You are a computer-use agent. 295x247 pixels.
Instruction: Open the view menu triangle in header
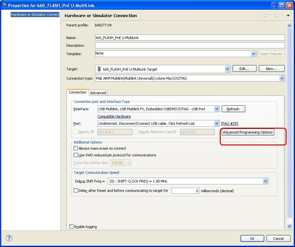tap(288, 15)
